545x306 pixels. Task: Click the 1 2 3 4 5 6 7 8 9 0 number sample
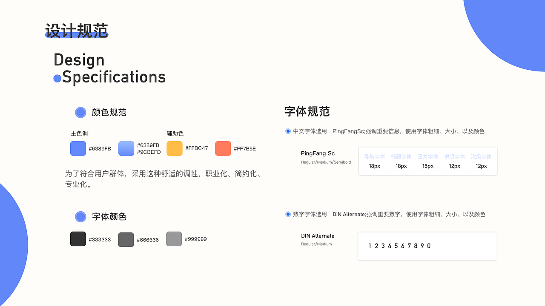[399, 246]
